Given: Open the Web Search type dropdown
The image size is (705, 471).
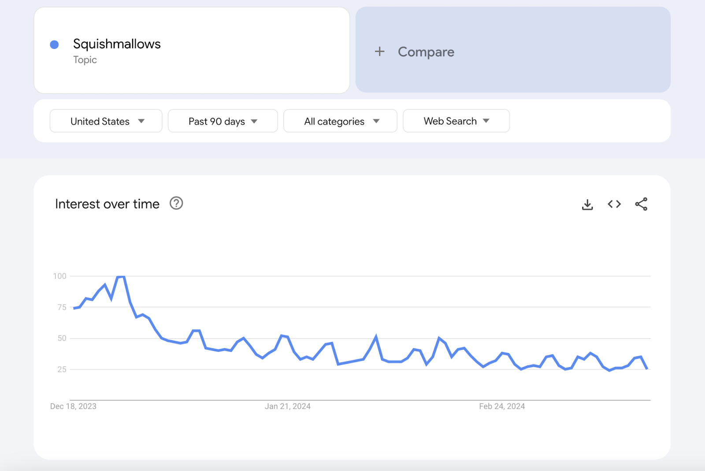Looking at the screenshot, I should (x=456, y=121).
